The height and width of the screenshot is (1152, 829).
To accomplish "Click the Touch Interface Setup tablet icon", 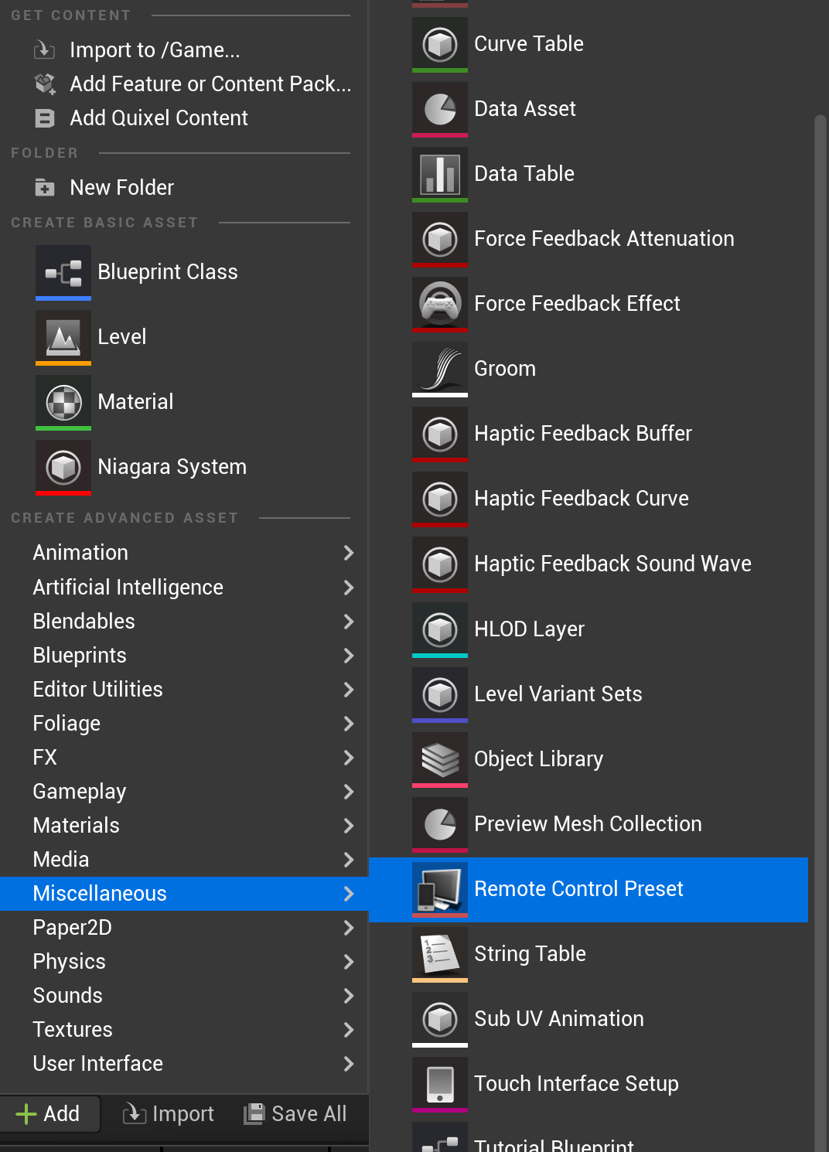I will click(439, 1084).
